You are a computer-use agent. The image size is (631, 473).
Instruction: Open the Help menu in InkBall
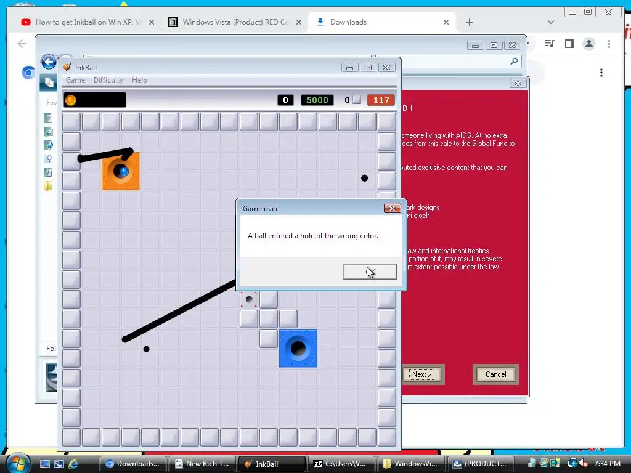pyautogui.click(x=139, y=80)
